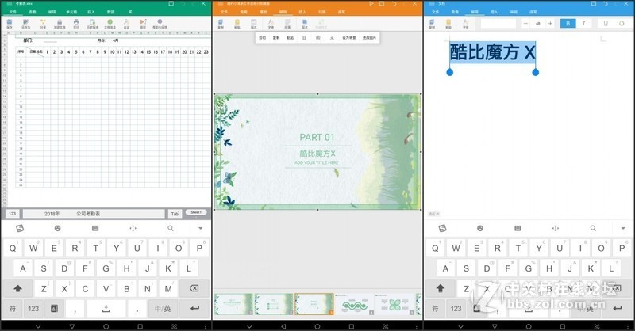The image size is (635, 331).
Task: Tap cursor-move icon on the spreadsheet keyboard bar
Action: click(133, 228)
